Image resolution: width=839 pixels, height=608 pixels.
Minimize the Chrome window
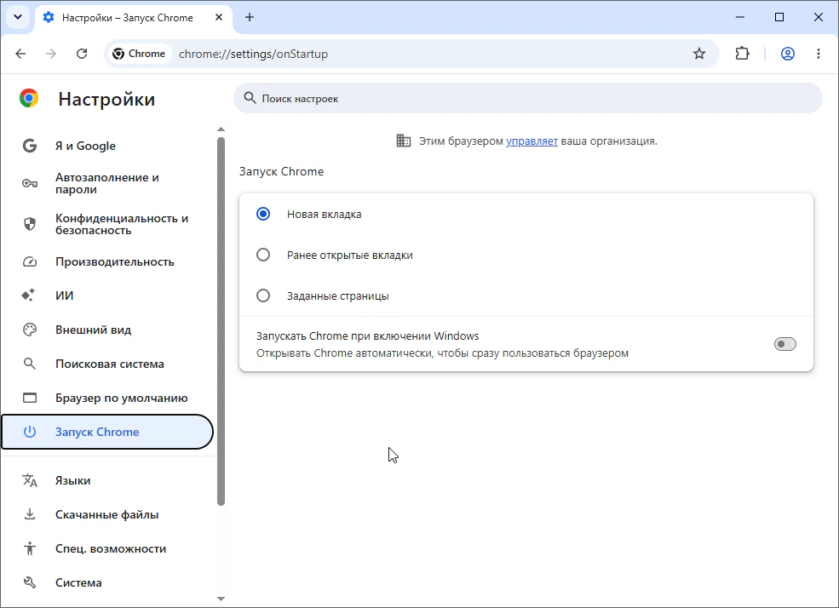coord(740,17)
